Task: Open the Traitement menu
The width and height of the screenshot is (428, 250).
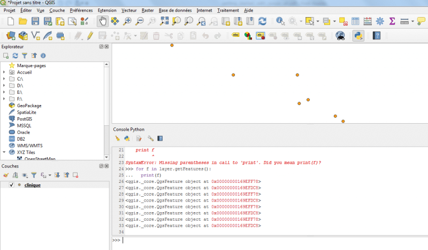Action: 228,10
